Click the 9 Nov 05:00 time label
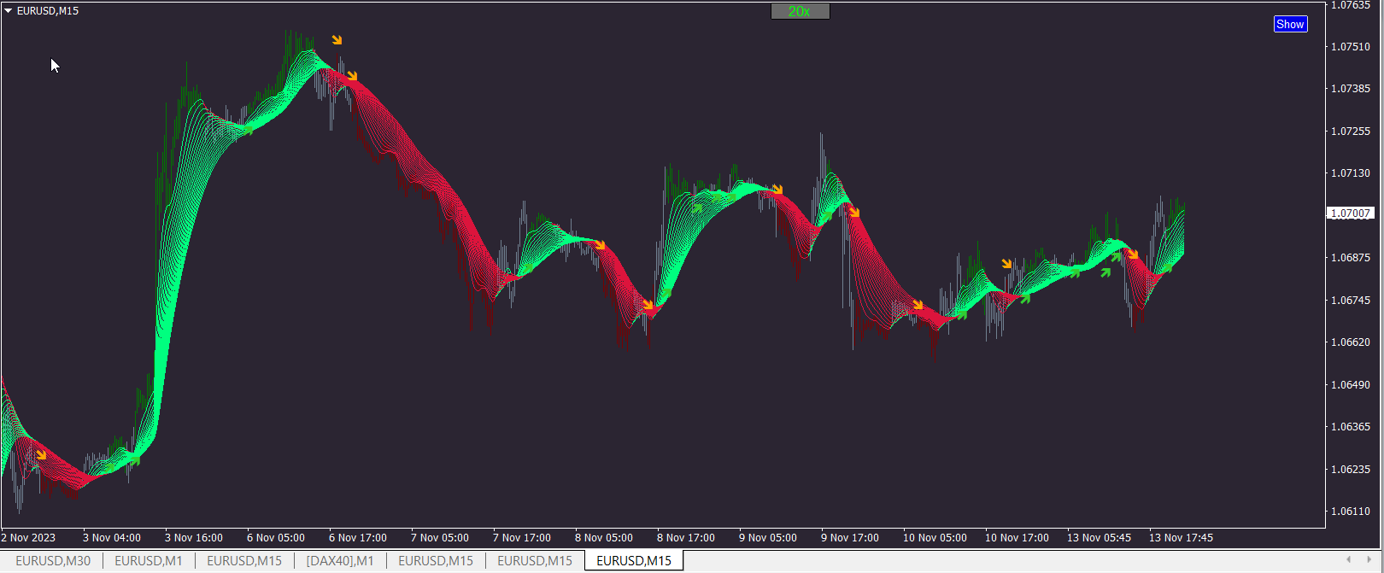 pyautogui.click(x=768, y=538)
